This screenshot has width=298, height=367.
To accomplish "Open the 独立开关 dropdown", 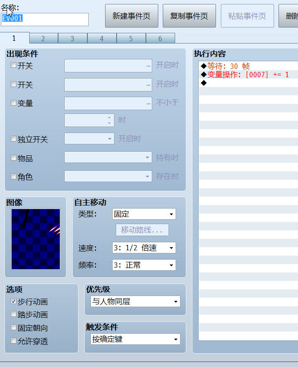I will coord(89,138).
